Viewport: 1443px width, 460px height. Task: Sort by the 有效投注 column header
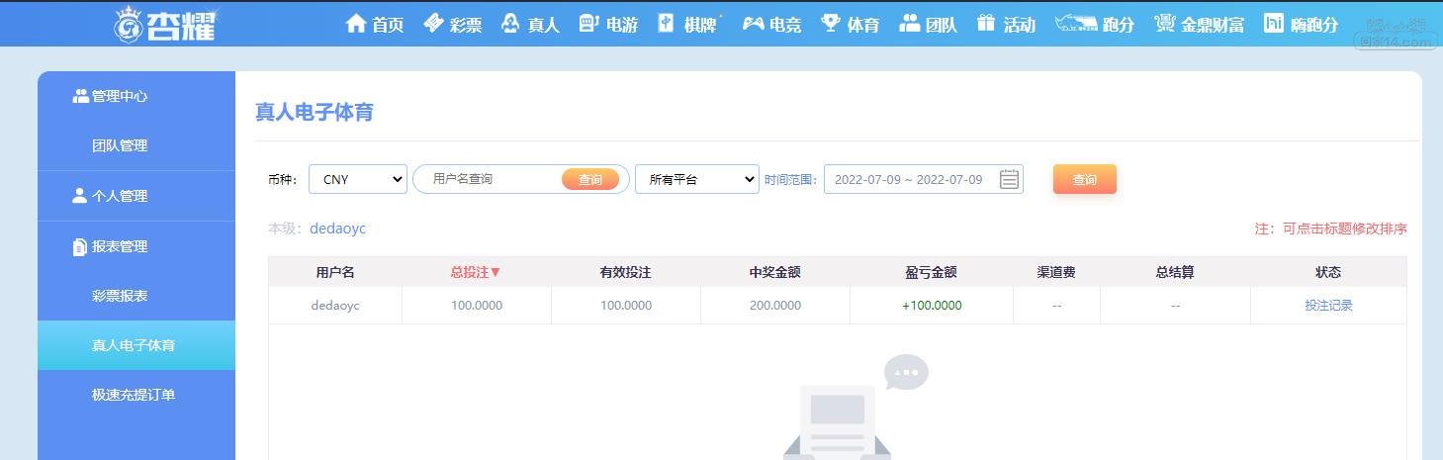point(625,272)
